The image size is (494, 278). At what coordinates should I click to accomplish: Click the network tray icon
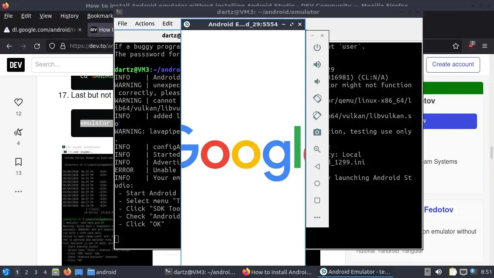pos(464,272)
